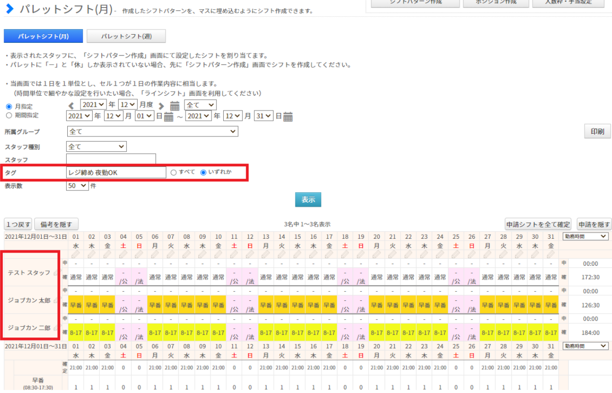Expand the 表示数 count dropdown
The image size is (612, 393).
click(x=77, y=186)
